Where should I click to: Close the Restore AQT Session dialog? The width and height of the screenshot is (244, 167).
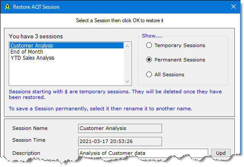point(233,7)
